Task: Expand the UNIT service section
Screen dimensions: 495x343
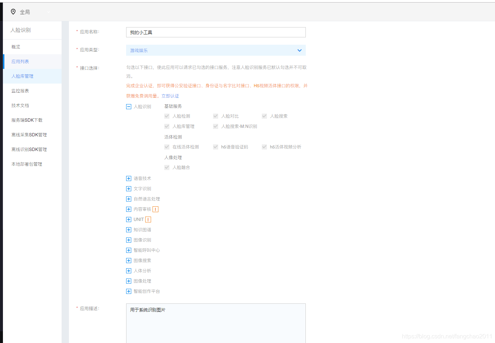Action: click(x=129, y=220)
